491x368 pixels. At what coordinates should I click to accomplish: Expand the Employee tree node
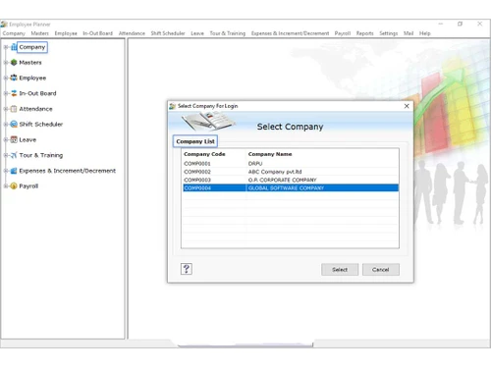pos(6,78)
